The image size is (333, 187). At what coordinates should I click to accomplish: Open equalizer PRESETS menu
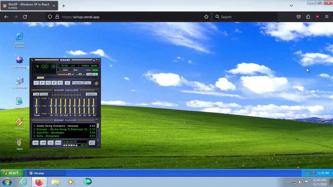coord(91,94)
